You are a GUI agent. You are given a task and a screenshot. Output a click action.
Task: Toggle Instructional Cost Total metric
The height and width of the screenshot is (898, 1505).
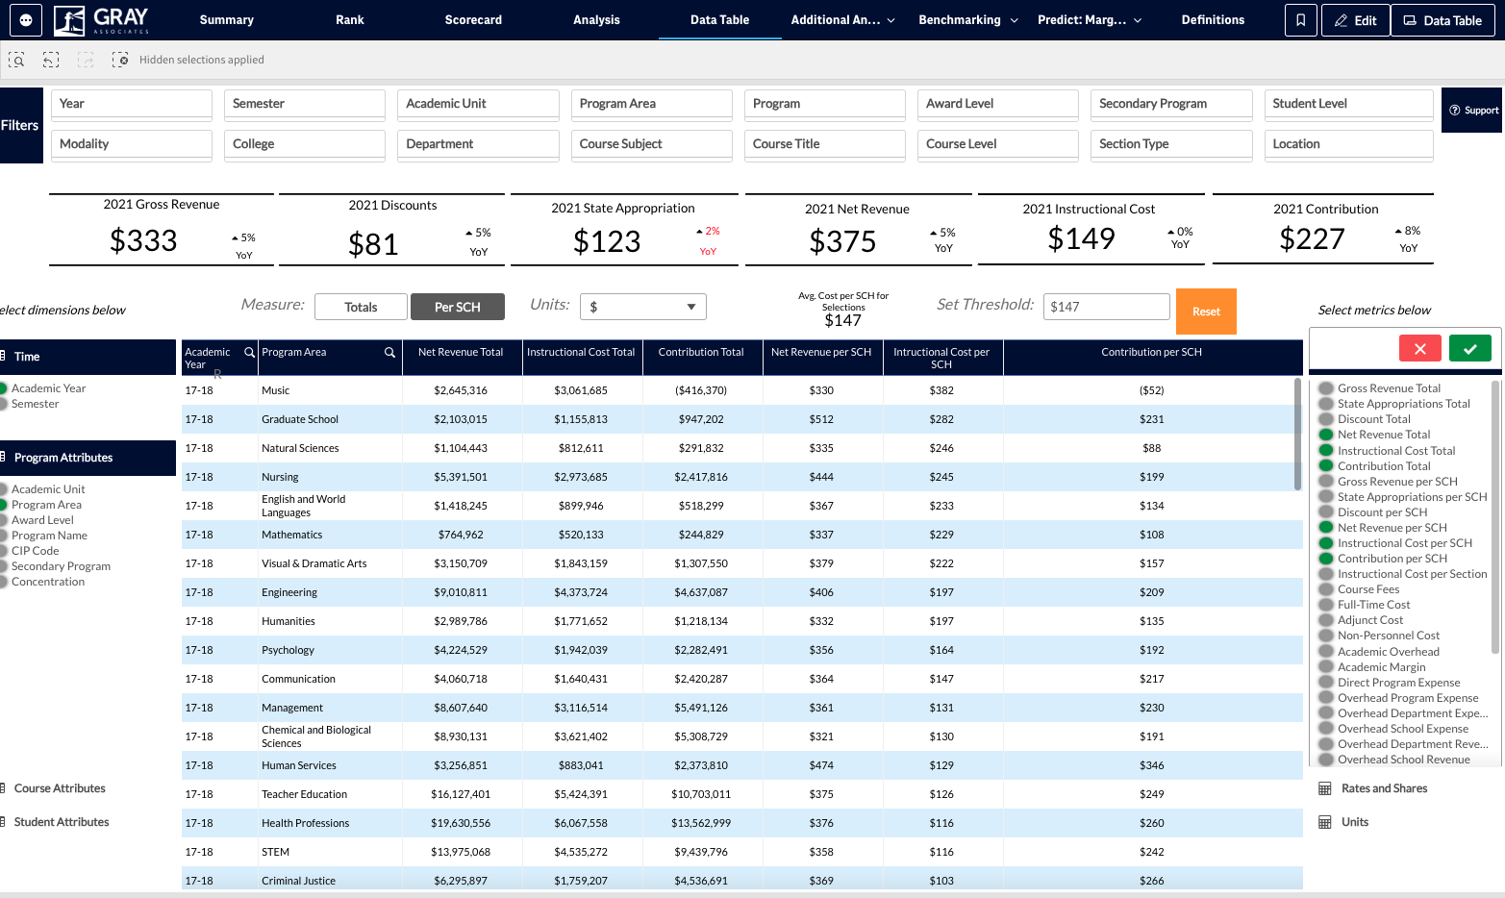pyautogui.click(x=1325, y=450)
